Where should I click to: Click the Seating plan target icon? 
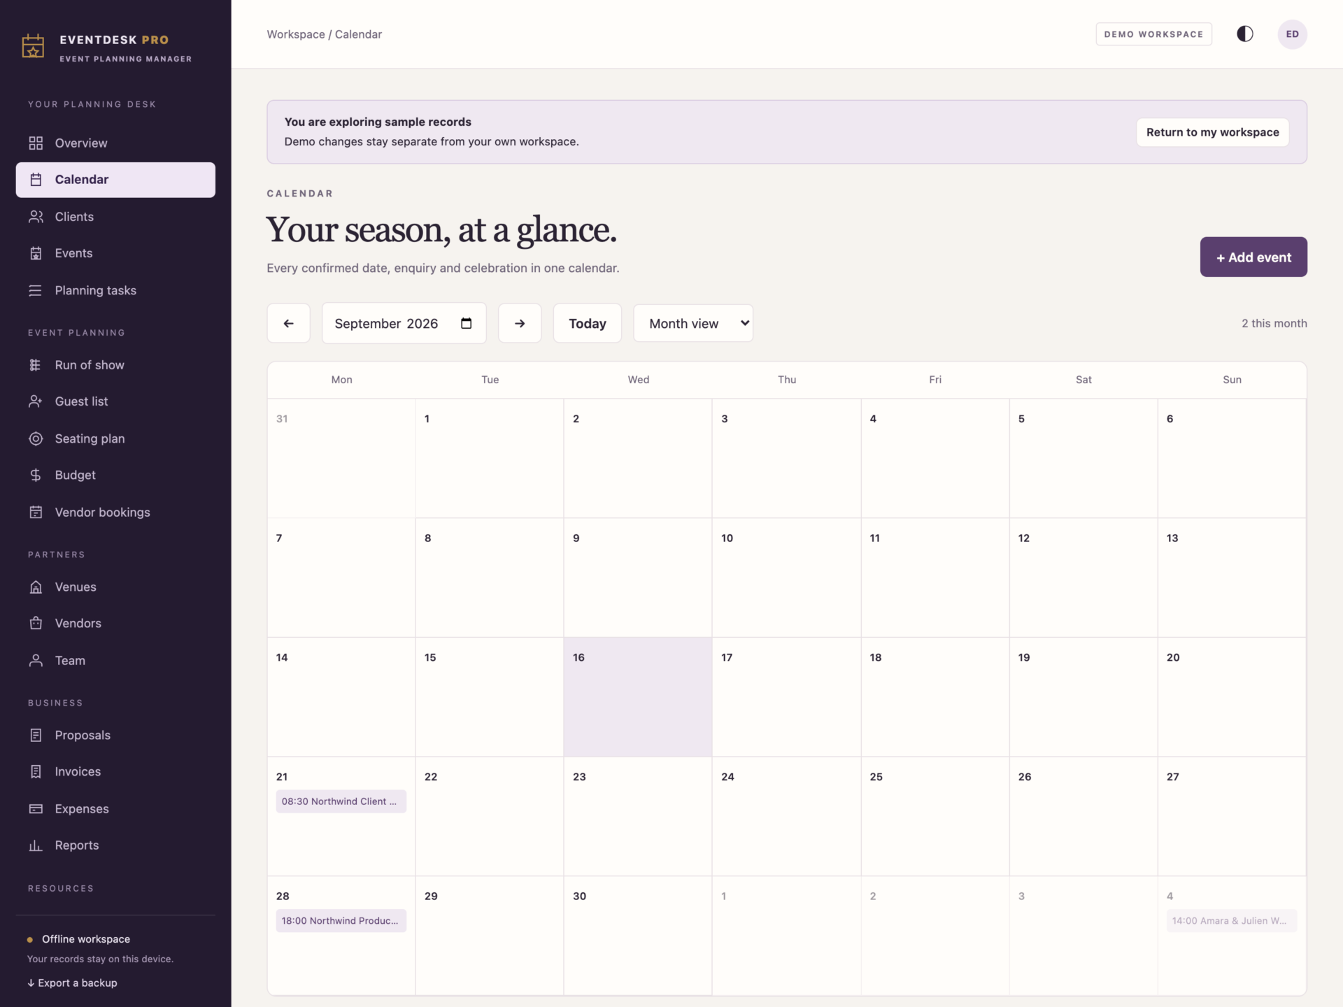click(x=36, y=438)
